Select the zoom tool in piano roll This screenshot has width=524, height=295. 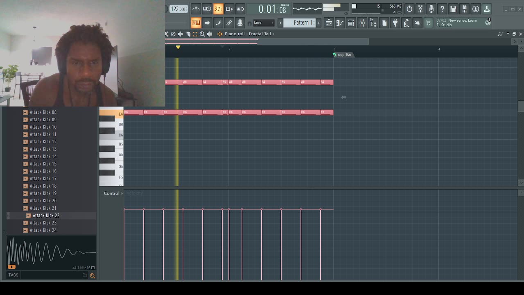click(202, 34)
